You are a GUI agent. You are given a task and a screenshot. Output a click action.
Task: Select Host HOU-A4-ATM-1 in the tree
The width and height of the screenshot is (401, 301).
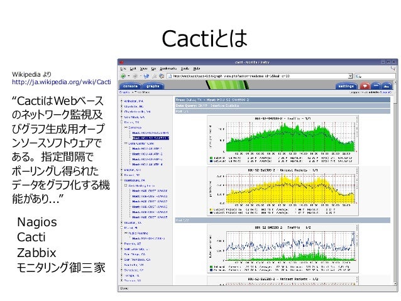[147, 148]
